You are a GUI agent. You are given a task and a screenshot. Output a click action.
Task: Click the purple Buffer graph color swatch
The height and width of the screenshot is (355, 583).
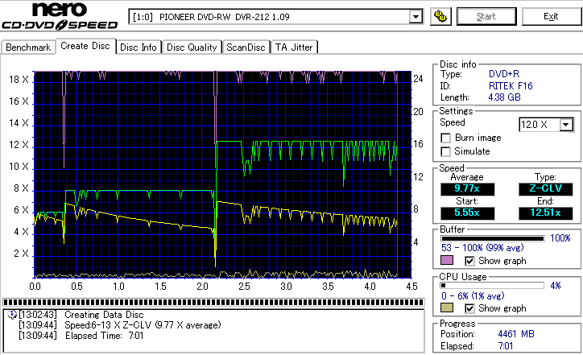tap(447, 260)
